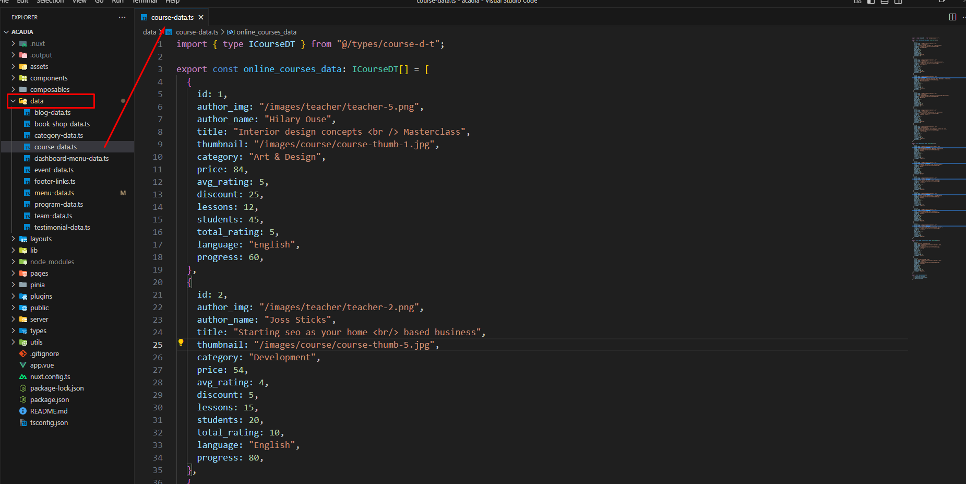Click the data breadcrumb segment
The width and height of the screenshot is (966, 484).
click(149, 32)
